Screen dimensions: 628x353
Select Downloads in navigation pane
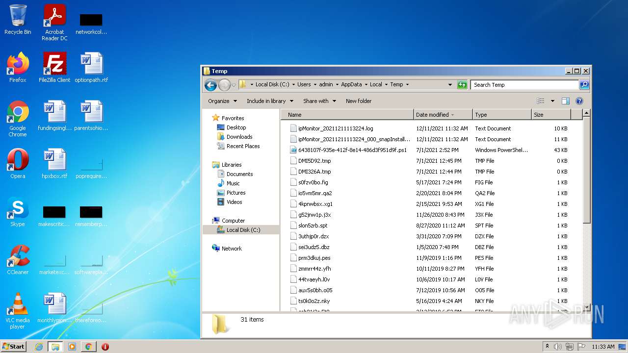tap(239, 137)
